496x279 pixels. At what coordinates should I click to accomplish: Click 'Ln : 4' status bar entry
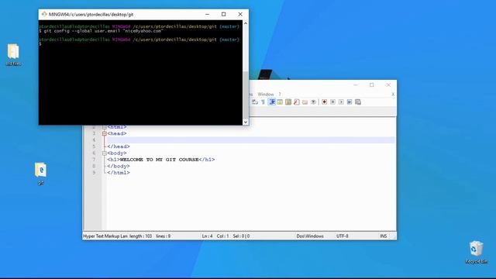click(207, 236)
